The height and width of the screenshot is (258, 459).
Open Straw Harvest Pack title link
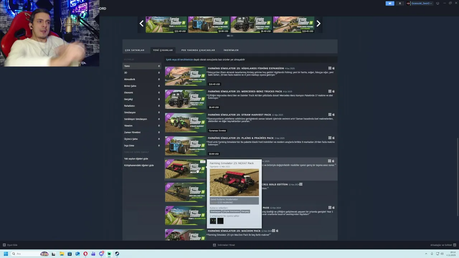[x=240, y=115]
